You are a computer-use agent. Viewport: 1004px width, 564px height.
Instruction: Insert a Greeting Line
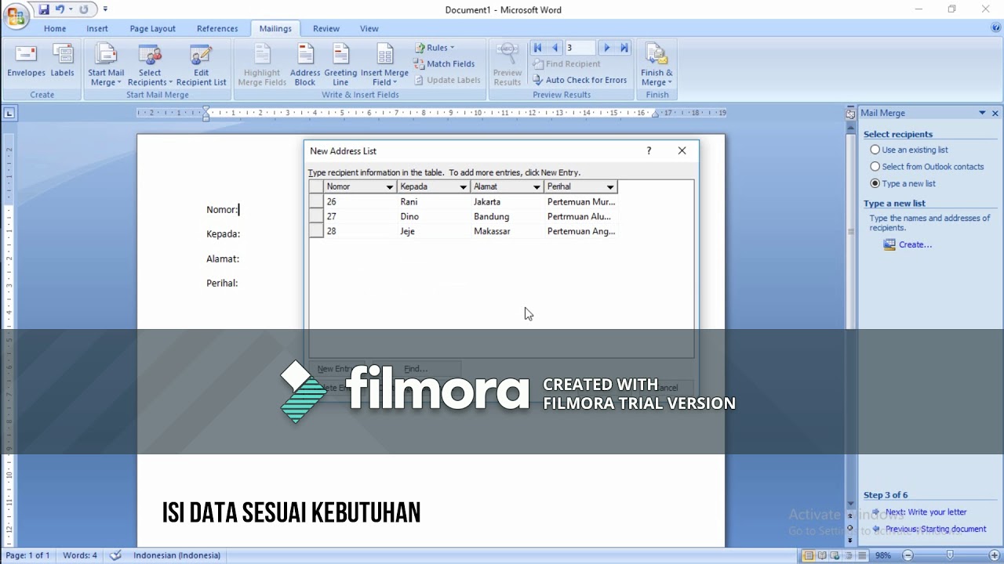340,65
